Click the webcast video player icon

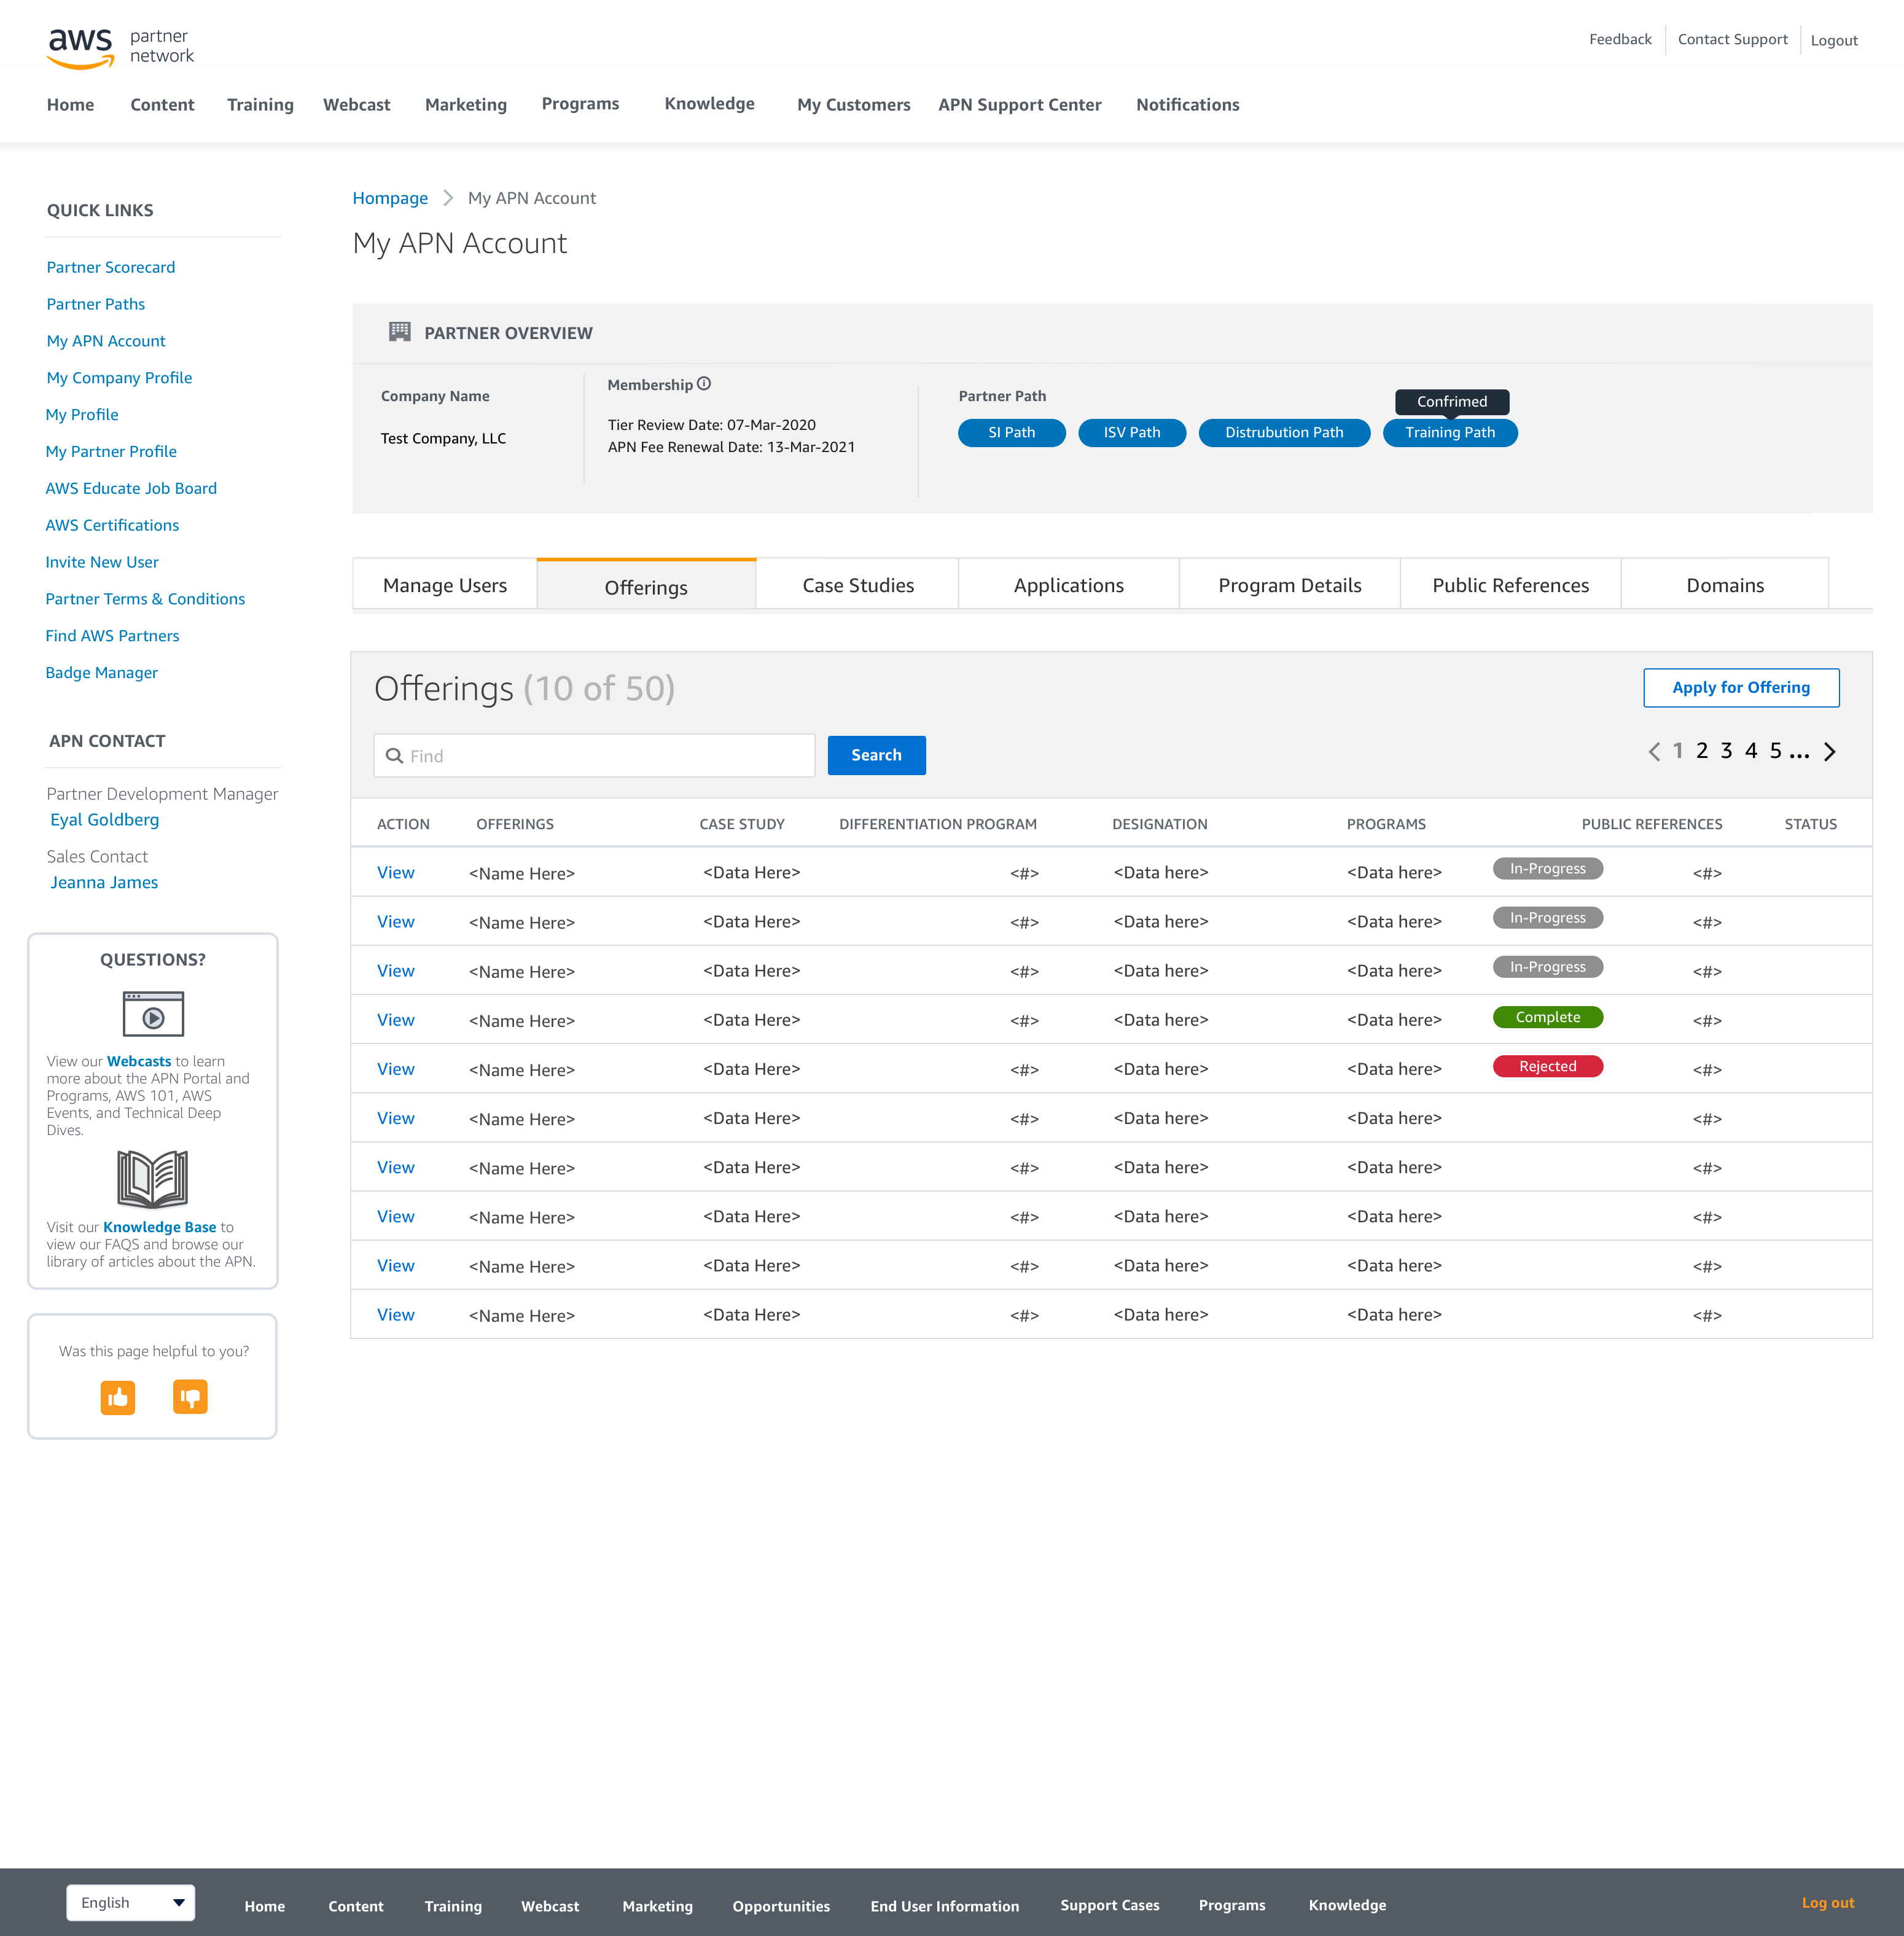point(153,1014)
